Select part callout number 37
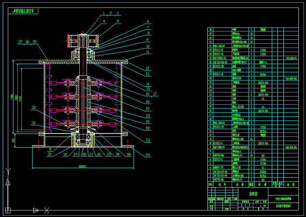 click(20, 42)
